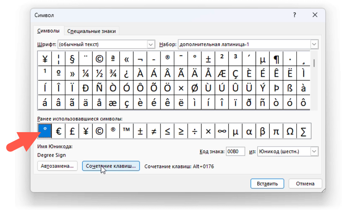345x210 pixels.
Task: Select the lowercase ñ with tilde
Action: 262,102
